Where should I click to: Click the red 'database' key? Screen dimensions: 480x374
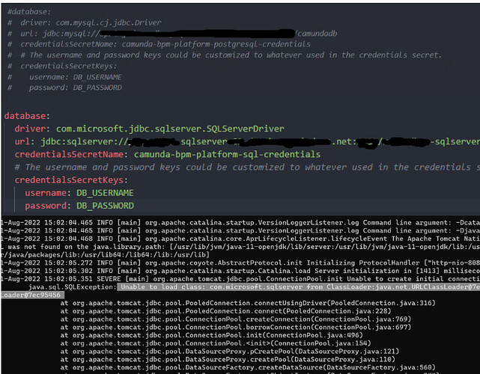pyautogui.click(x=25, y=116)
